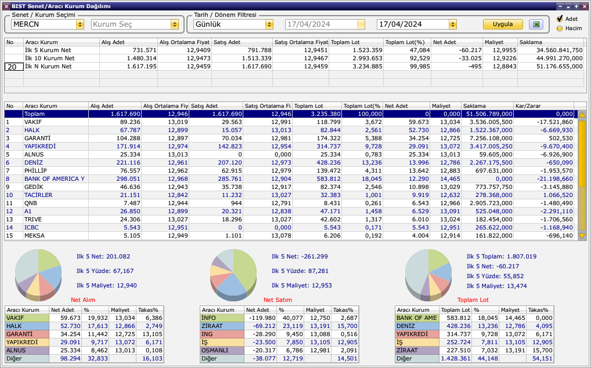The image size is (591, 368).
Task: Open the active end date 17/04/2024 dropdown
Action: click(453, 24)
